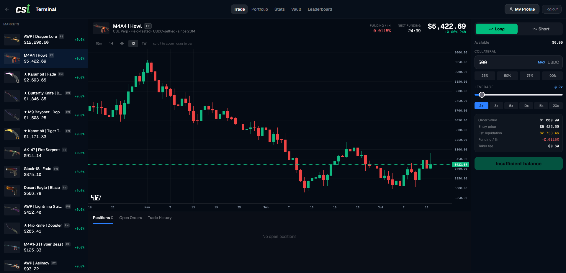Click the Karambit Tiger Tooth knife icon

(12, 134)
